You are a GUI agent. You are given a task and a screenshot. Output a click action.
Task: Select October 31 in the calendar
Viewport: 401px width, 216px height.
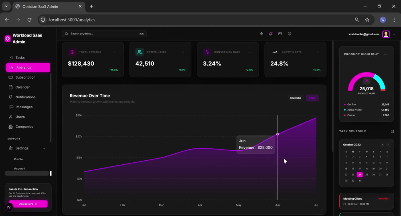coord(360,180)
